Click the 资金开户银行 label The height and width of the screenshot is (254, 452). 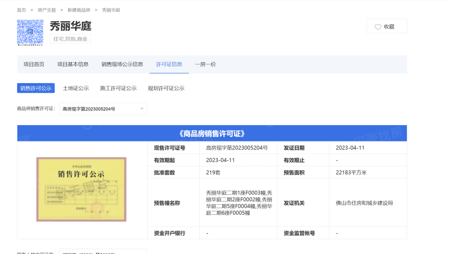coord(169,233)
